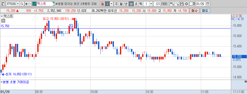Click the 분봉 초봉 거래대금 indicator label
247x94 pixels.
coord(16,82)
